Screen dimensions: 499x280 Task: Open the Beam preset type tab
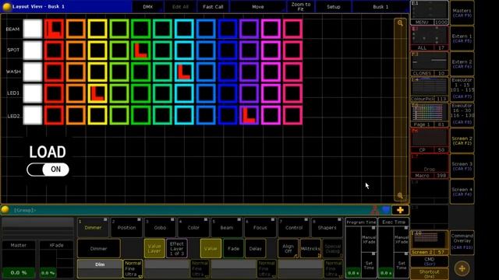pyautogui.click(x=227, y=227)
